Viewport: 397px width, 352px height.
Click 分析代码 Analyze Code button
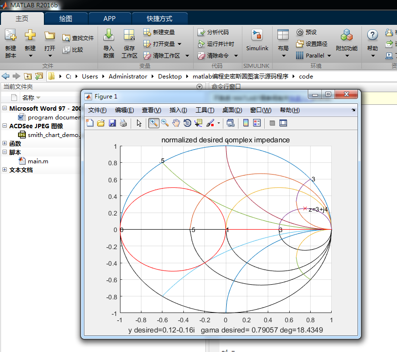[x=213, y=32]
